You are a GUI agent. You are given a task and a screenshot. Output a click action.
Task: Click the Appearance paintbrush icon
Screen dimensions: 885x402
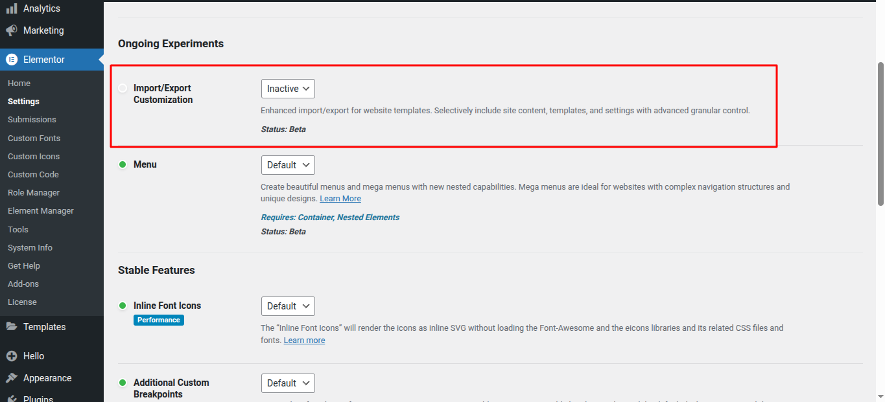tap(12, 378)
